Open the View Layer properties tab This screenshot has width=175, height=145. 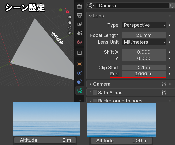click(x=80, y=24)
